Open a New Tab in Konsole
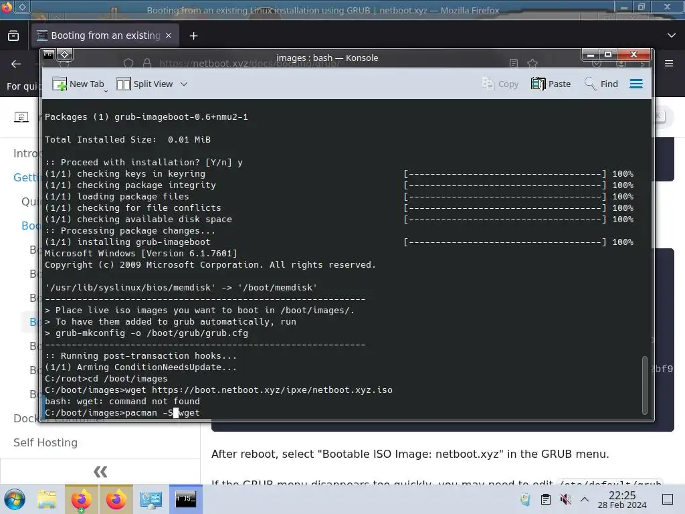Screen dimensions: 685x514 point(78,84)
